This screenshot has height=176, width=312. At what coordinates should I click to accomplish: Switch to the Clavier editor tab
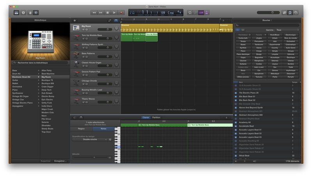click(x=145, y=118)
